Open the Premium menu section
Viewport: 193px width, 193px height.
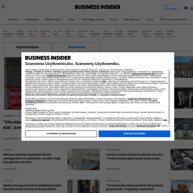(14, 19)
